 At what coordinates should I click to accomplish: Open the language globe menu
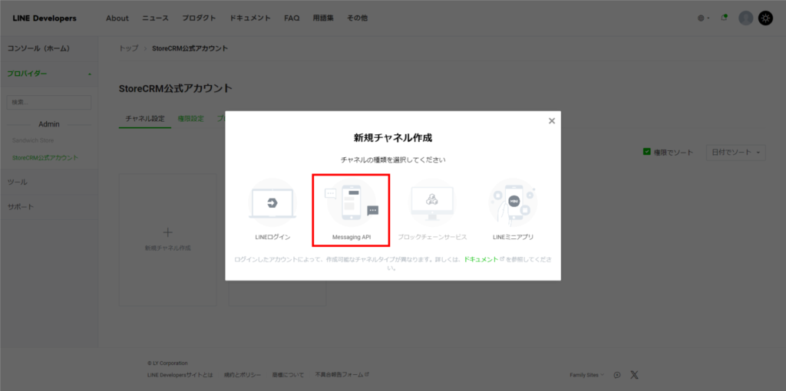point(703,18)
